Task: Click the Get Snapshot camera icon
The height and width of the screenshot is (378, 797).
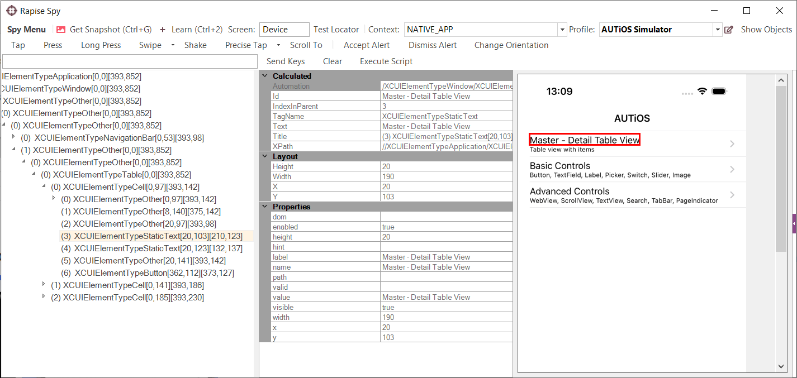Action: tap(61, 30)
